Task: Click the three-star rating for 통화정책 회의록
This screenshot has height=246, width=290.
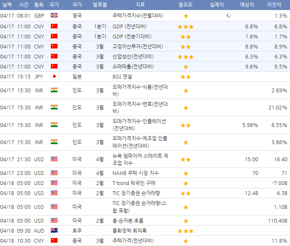Action: click(186, 231)
